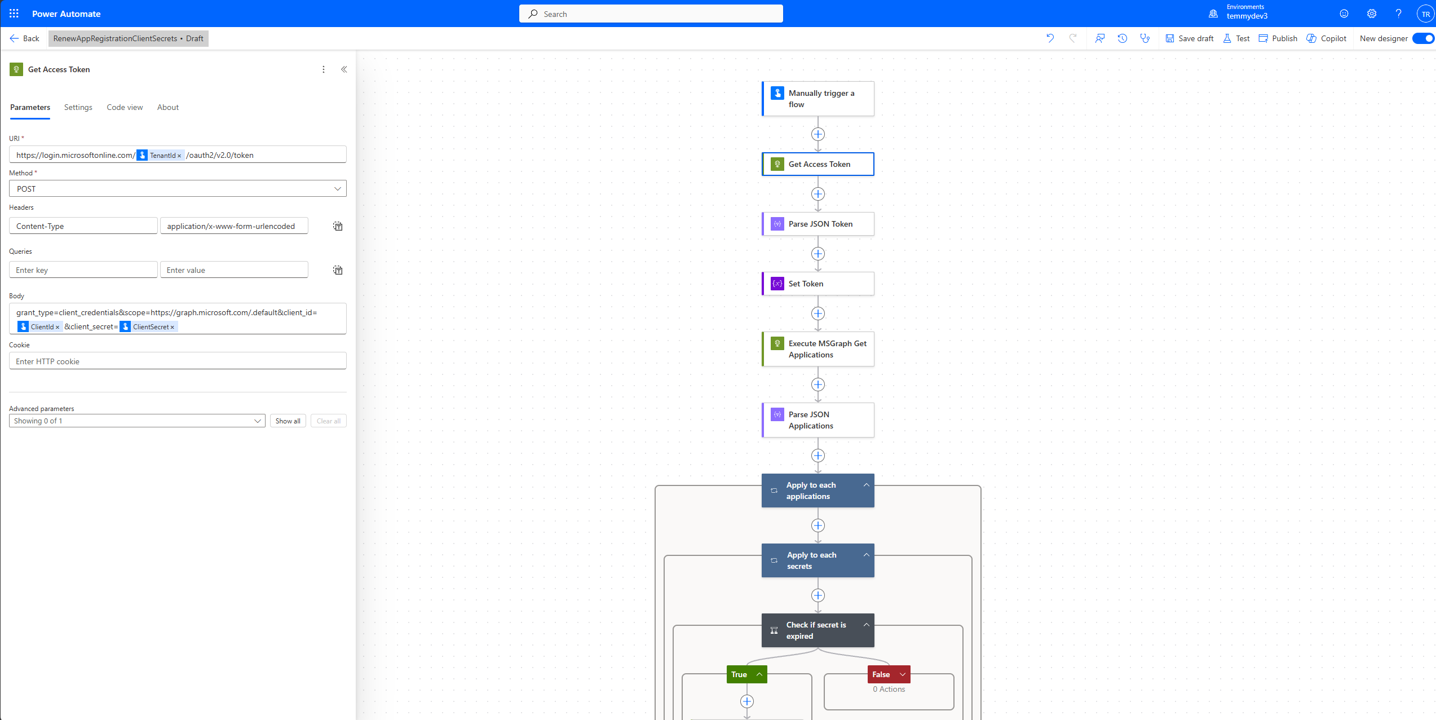
Task: Open the Environments picker temmydev3
Action: (1239, 12)
